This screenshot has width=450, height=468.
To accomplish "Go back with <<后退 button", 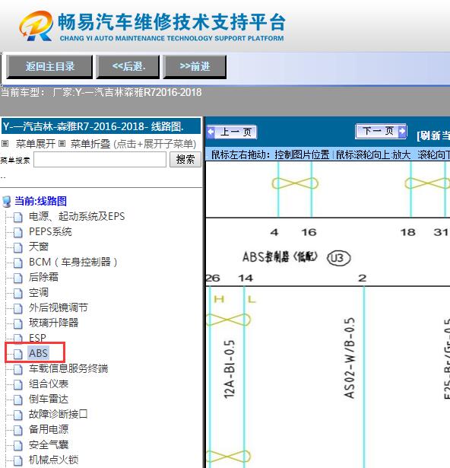I will [128, 66].
